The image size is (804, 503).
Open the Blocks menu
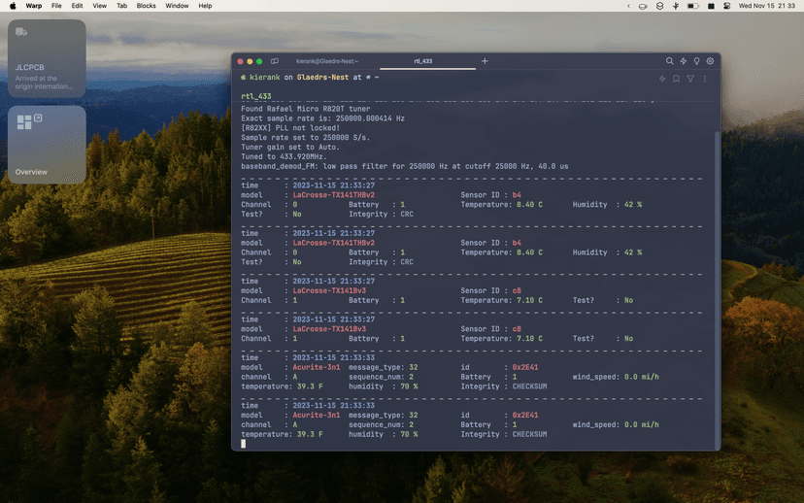click(146, 6)
